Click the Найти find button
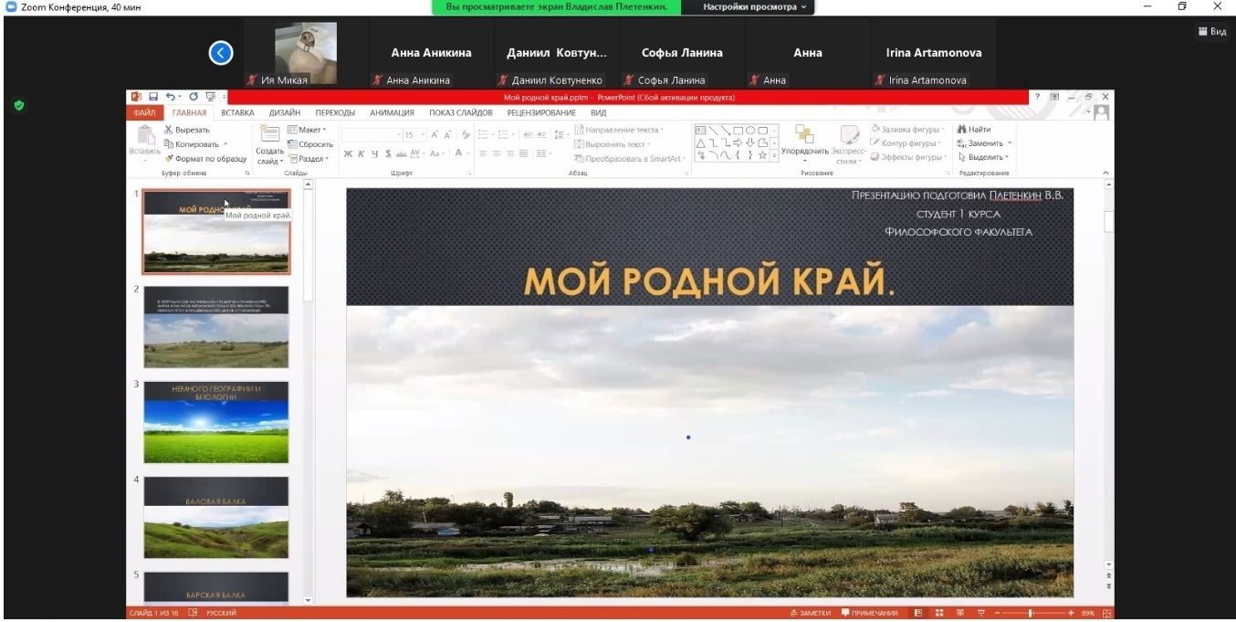The image size is (1236, 622). (x=973, y=129)
